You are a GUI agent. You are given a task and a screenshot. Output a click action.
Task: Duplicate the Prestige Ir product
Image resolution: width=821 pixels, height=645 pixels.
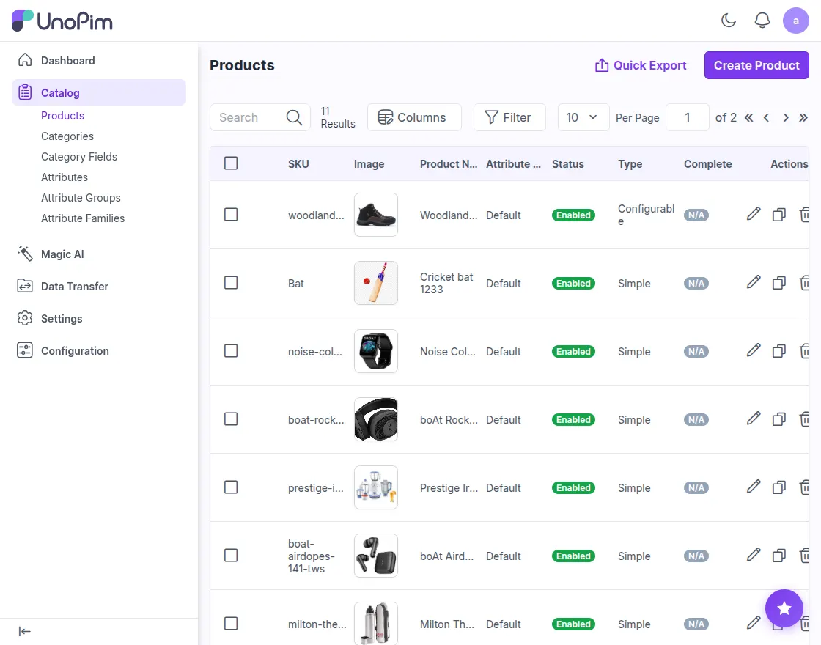(779, 487)
